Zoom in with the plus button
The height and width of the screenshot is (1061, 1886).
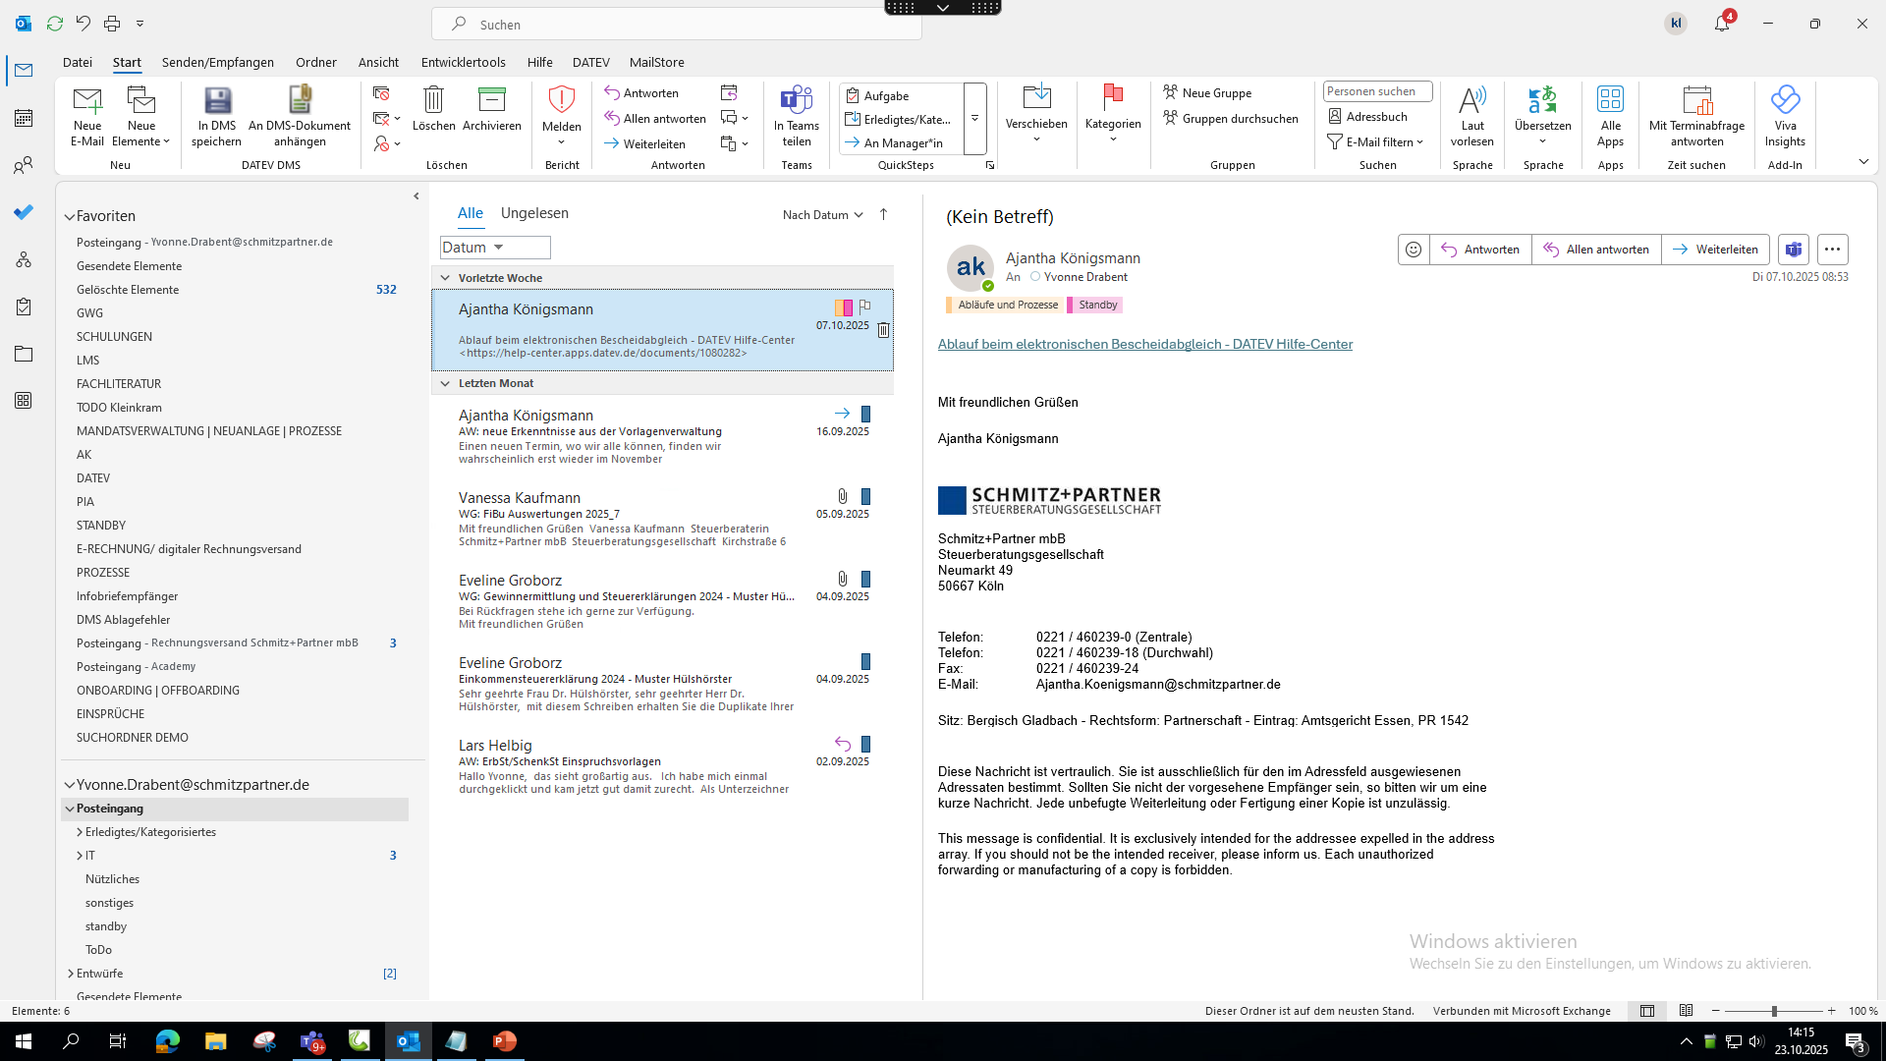click(1831, 1011)
